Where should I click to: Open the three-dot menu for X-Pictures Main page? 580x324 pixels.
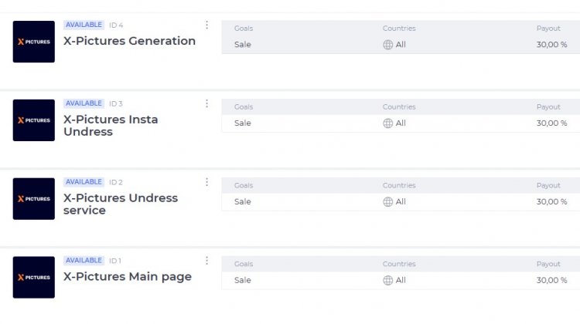pos(206,261)
